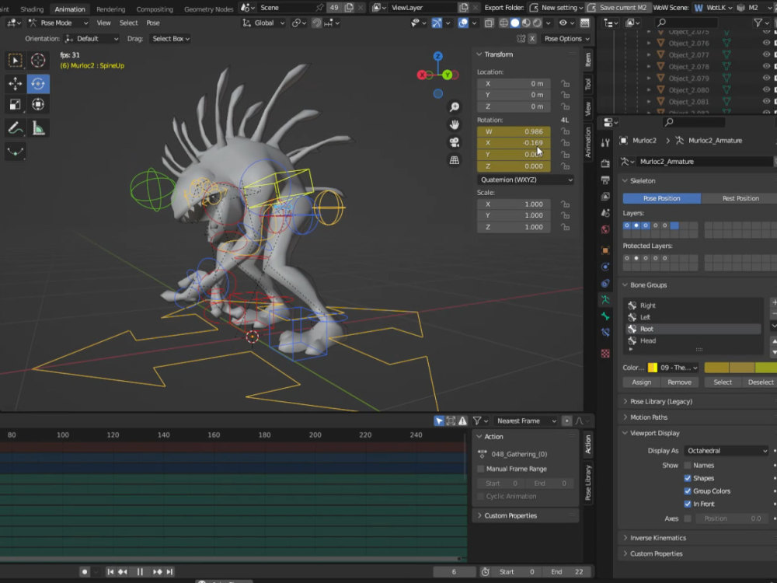The image size is (777, 583).
Task: Open the Bone properties tab
Action: [605, 316]
